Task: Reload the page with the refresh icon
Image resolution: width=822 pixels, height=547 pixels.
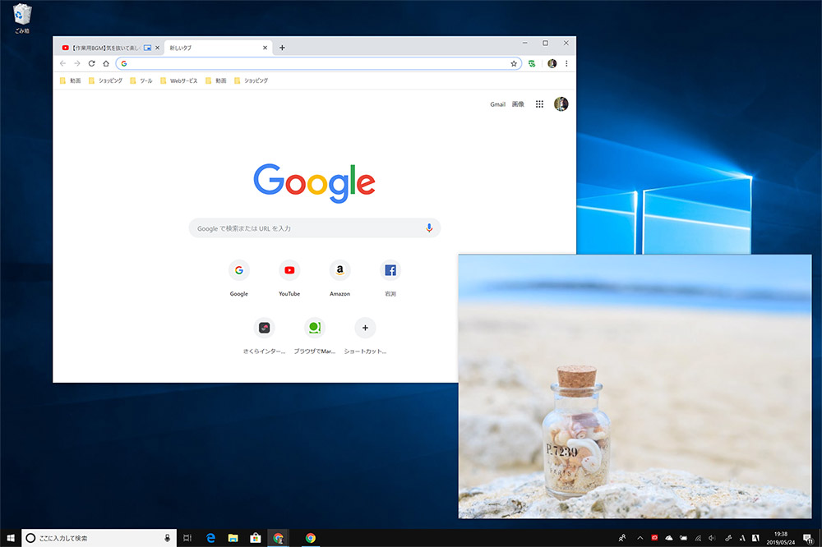Action: tap(92, 63)
